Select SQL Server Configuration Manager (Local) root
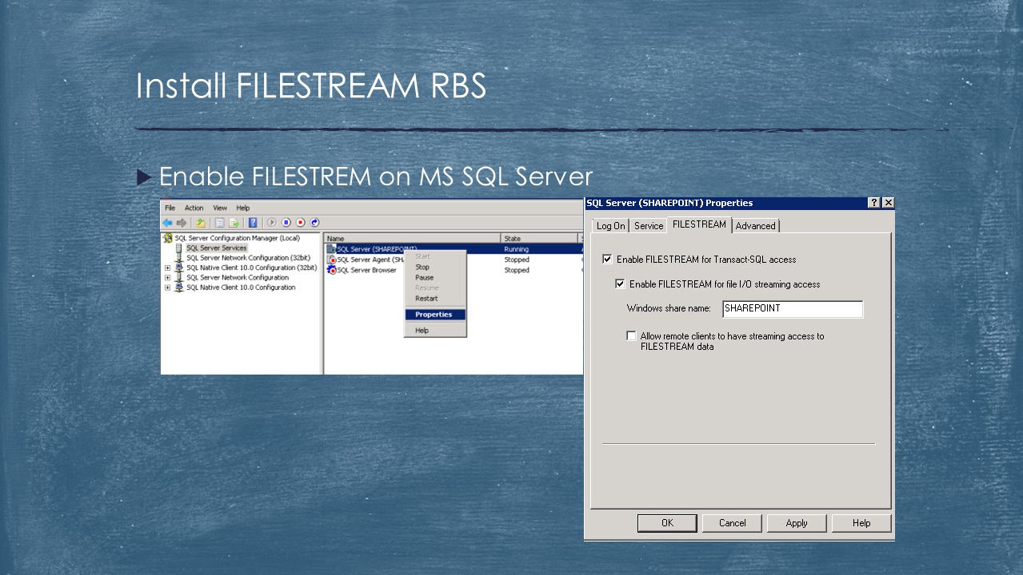Screen dimensions: 1023x575 (x=238, y=238)
